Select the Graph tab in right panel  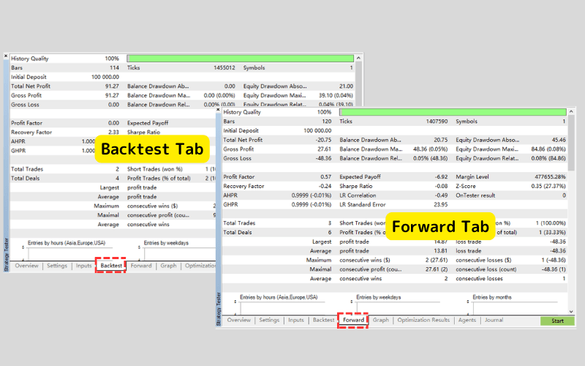(381, 320)
